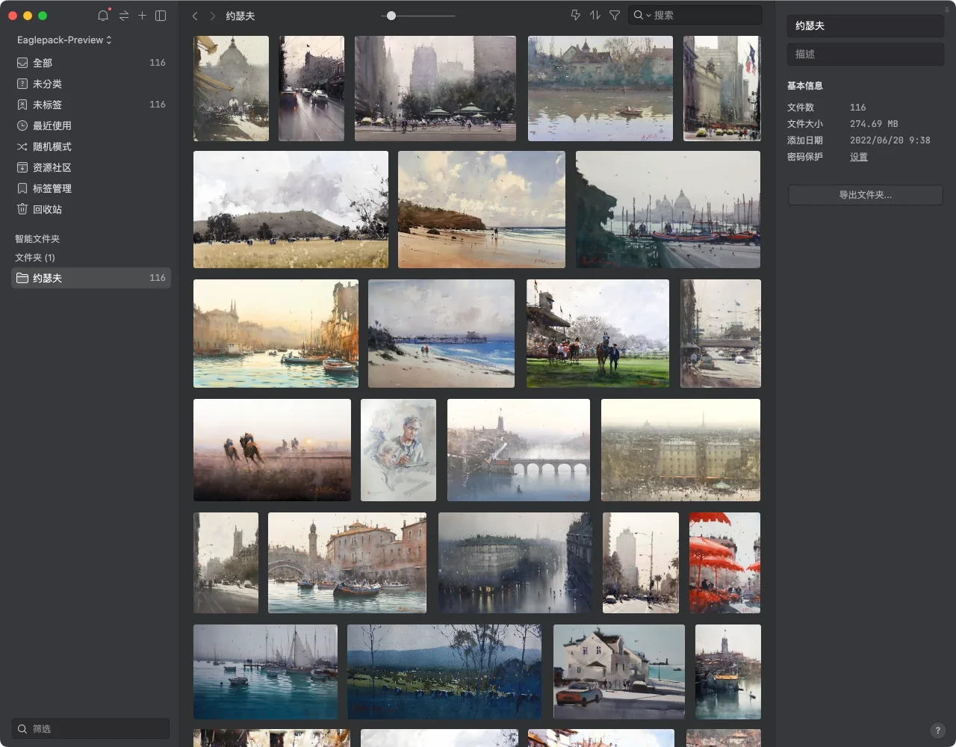The height and width of the screenshot is (747, 956).
Task: Select 全部 in sidebar
Action: [x=91, y=63]
